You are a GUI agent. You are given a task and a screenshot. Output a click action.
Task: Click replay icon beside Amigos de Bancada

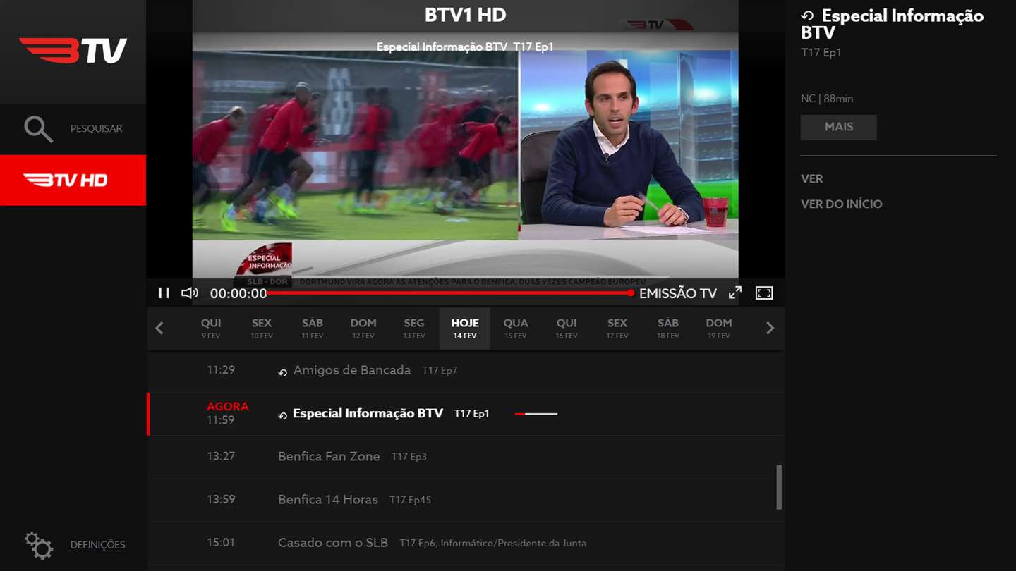pyautogui.click(x=282, y=372)
